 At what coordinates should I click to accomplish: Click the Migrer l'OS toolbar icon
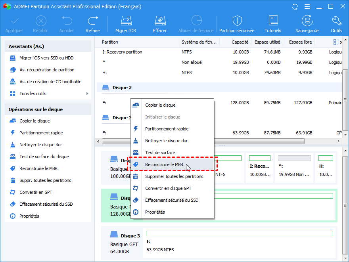(x=125, y=21)
